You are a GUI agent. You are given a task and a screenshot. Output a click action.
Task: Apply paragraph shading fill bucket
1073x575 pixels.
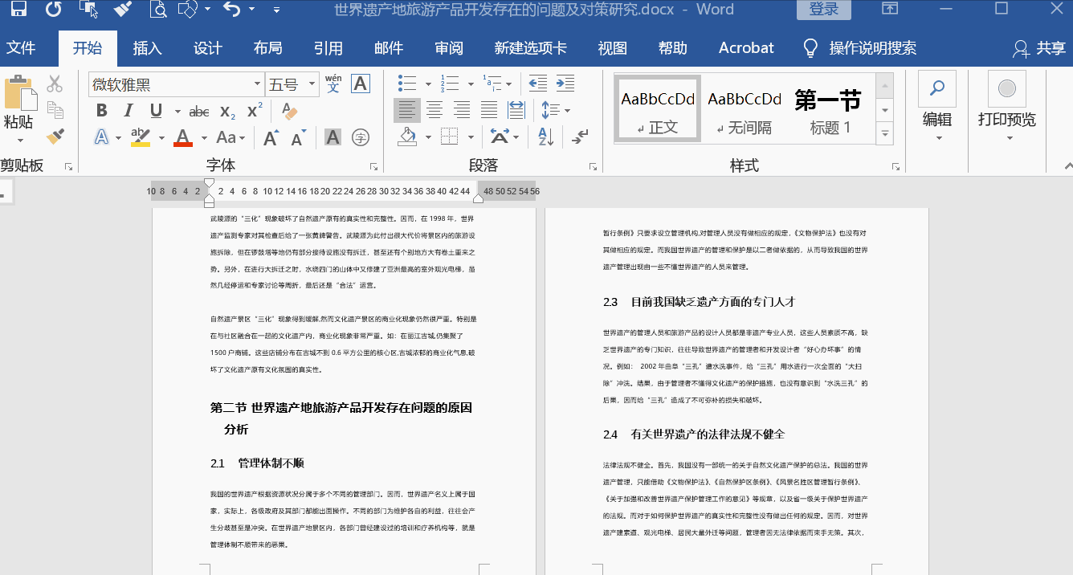(x=408, y=137)
